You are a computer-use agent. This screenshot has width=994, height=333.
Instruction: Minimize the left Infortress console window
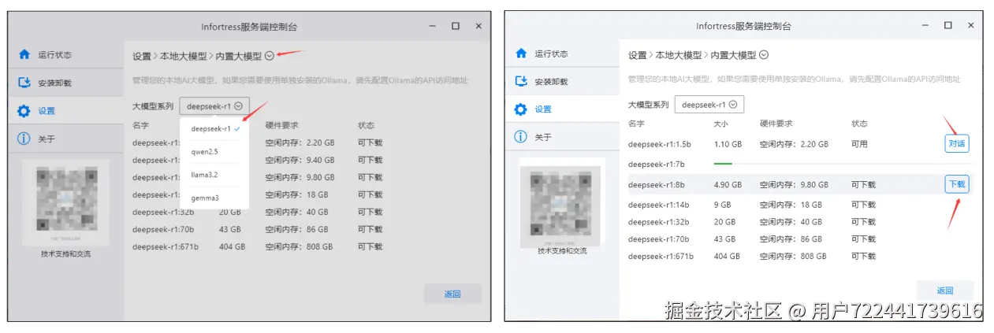(x=432, y=27)
